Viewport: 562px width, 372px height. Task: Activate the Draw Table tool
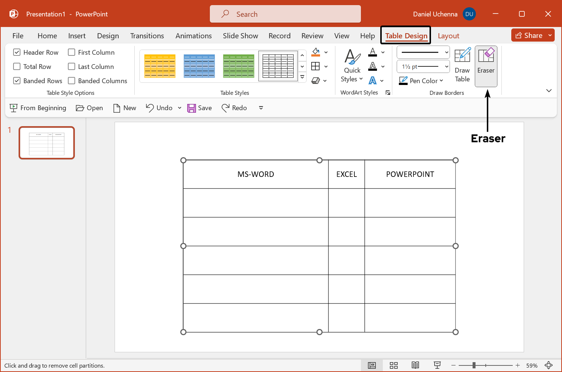point(462,66)
